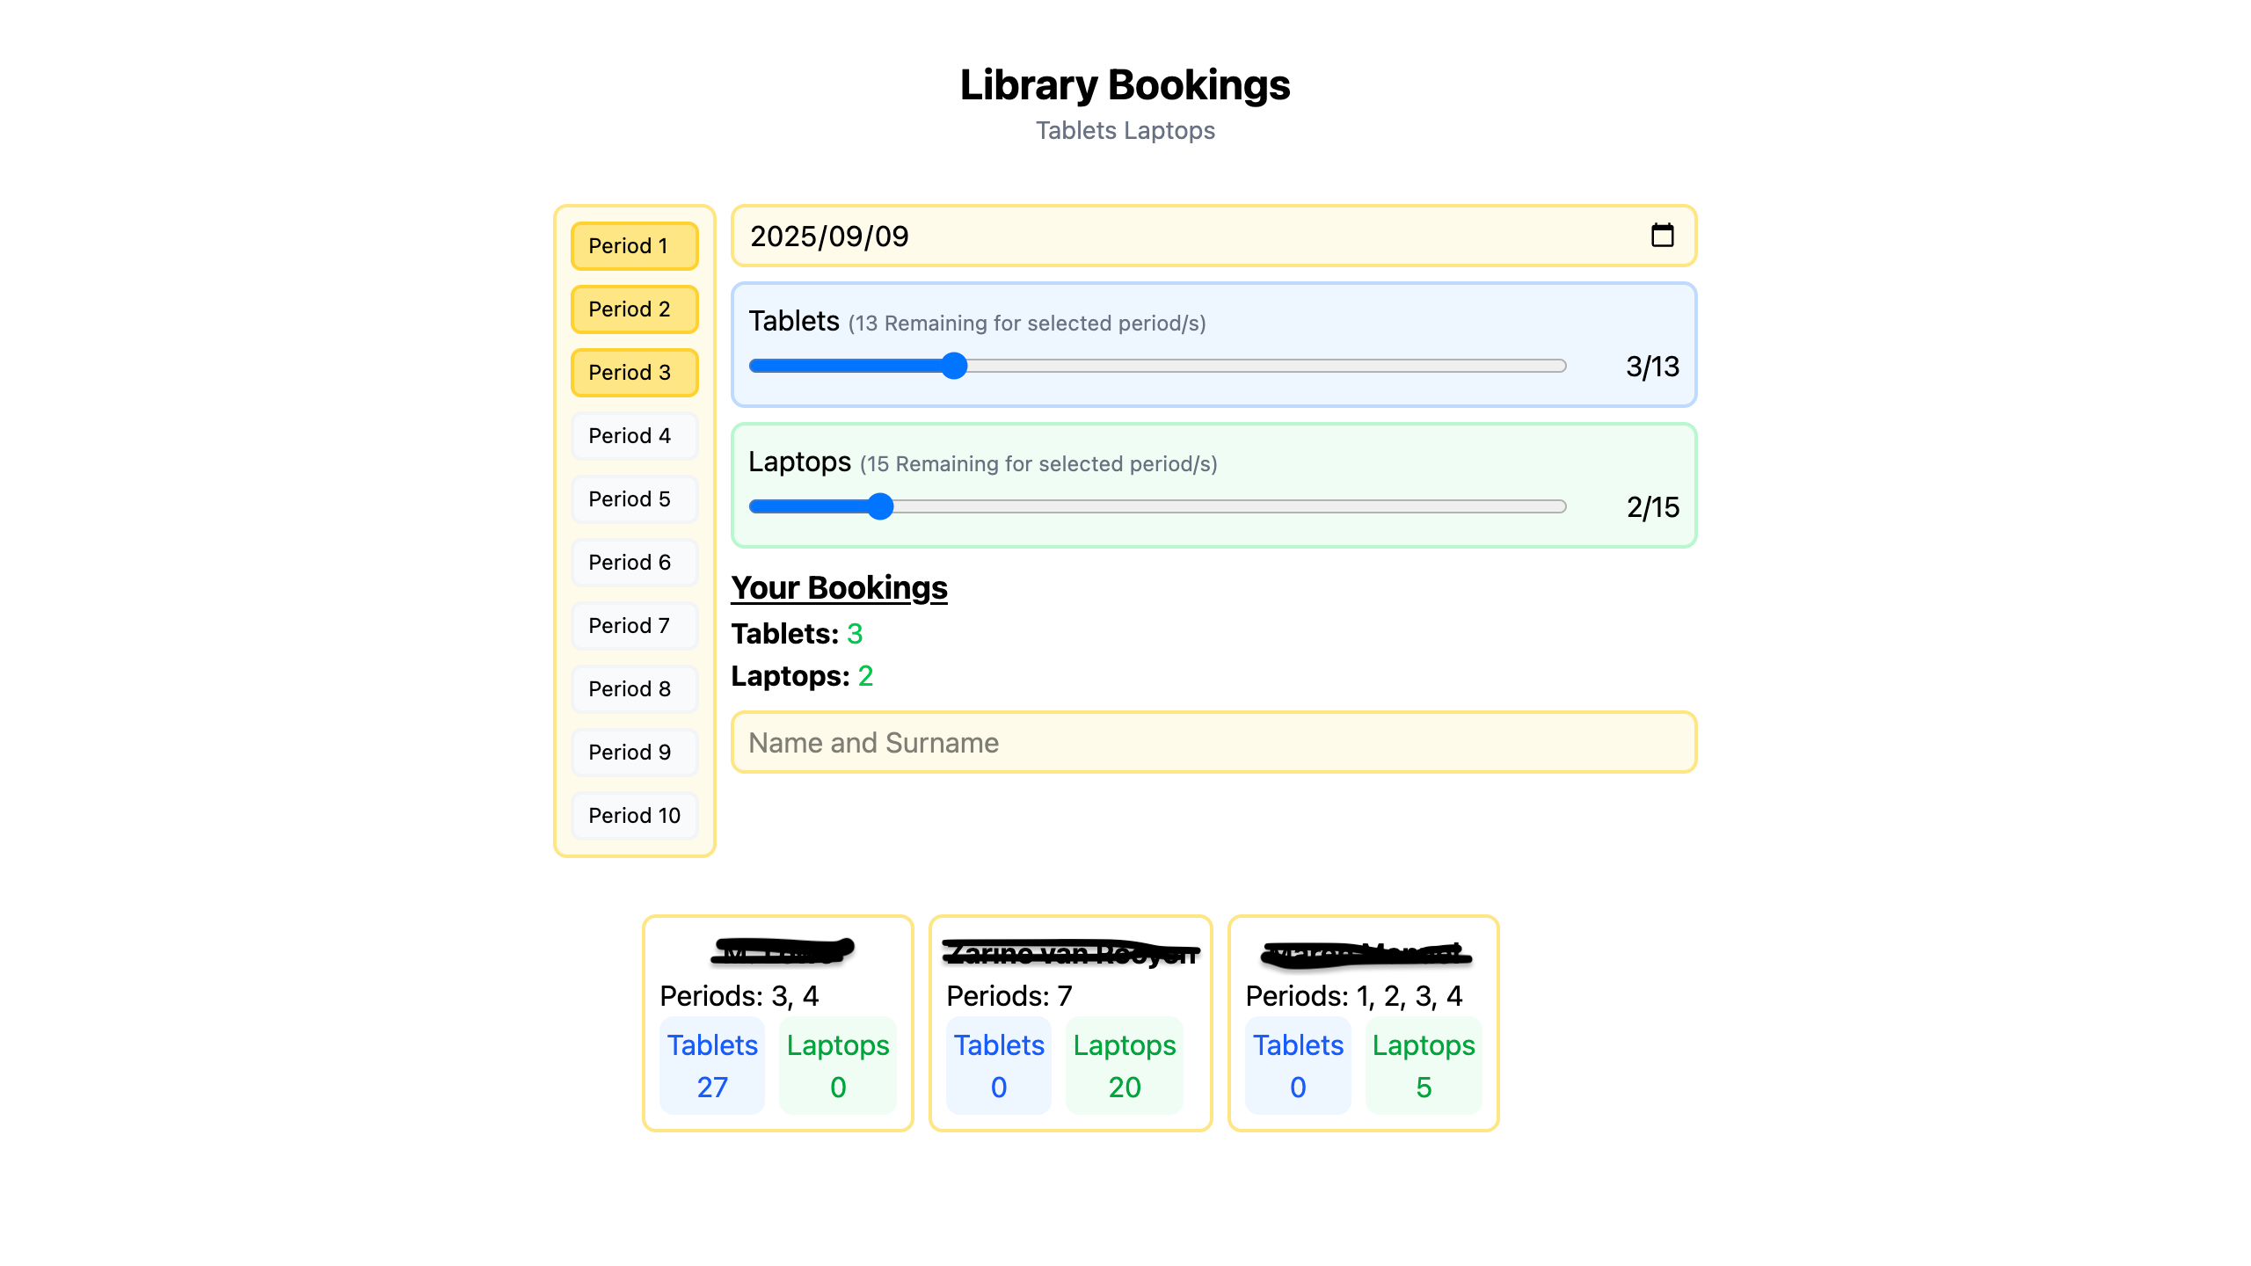Select the Tablets 27 count on first booking card
The image size is (2251, 1266).
click(712, 1066)
